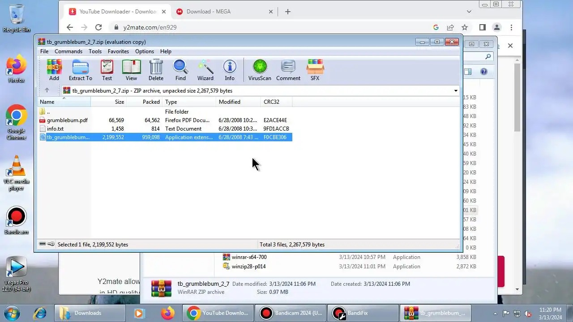Switch to the BandiFix taskbar button
Viewport: 573px width, 322px height.
(363, 313)
